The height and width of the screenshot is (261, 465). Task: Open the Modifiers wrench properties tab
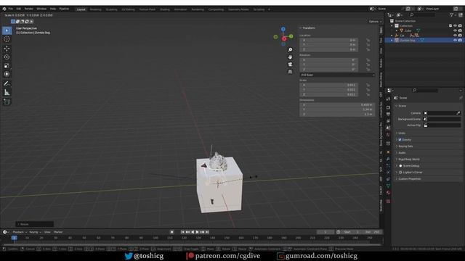point(388,159)
